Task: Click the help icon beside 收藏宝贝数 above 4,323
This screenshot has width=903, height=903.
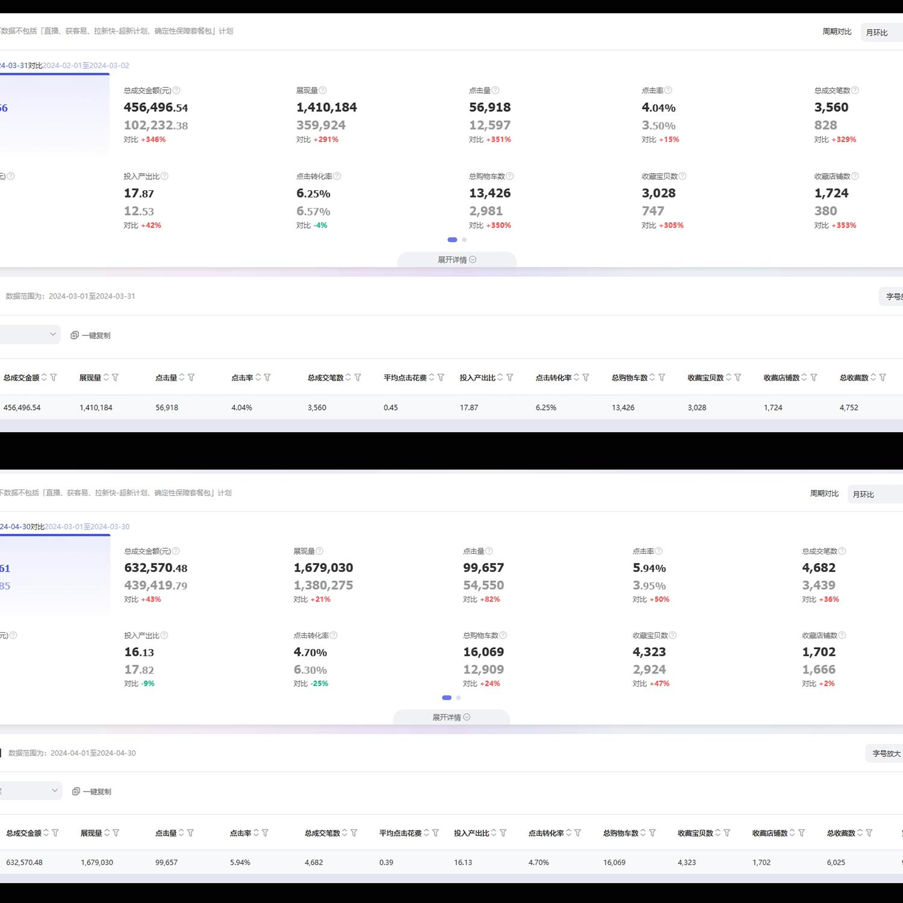Action: (x=672, y=635)
